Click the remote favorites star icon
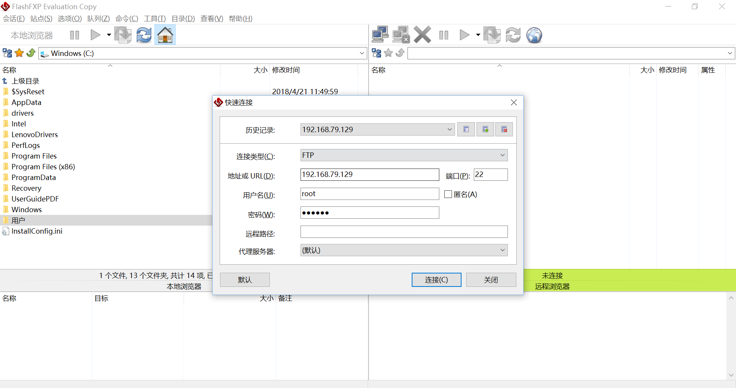This screenshot has width=736, height=388. tap(388, 53)
